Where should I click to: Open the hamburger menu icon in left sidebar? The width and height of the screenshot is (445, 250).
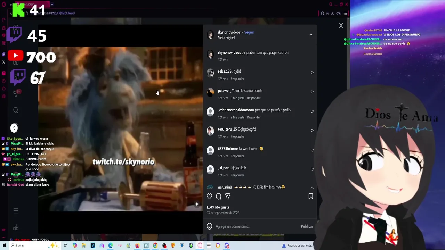point(16,211)
